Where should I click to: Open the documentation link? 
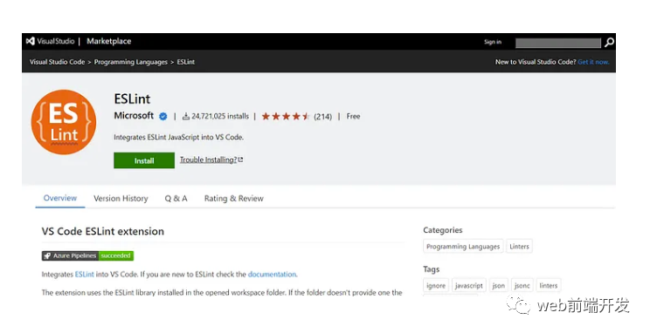click(272, 275)
